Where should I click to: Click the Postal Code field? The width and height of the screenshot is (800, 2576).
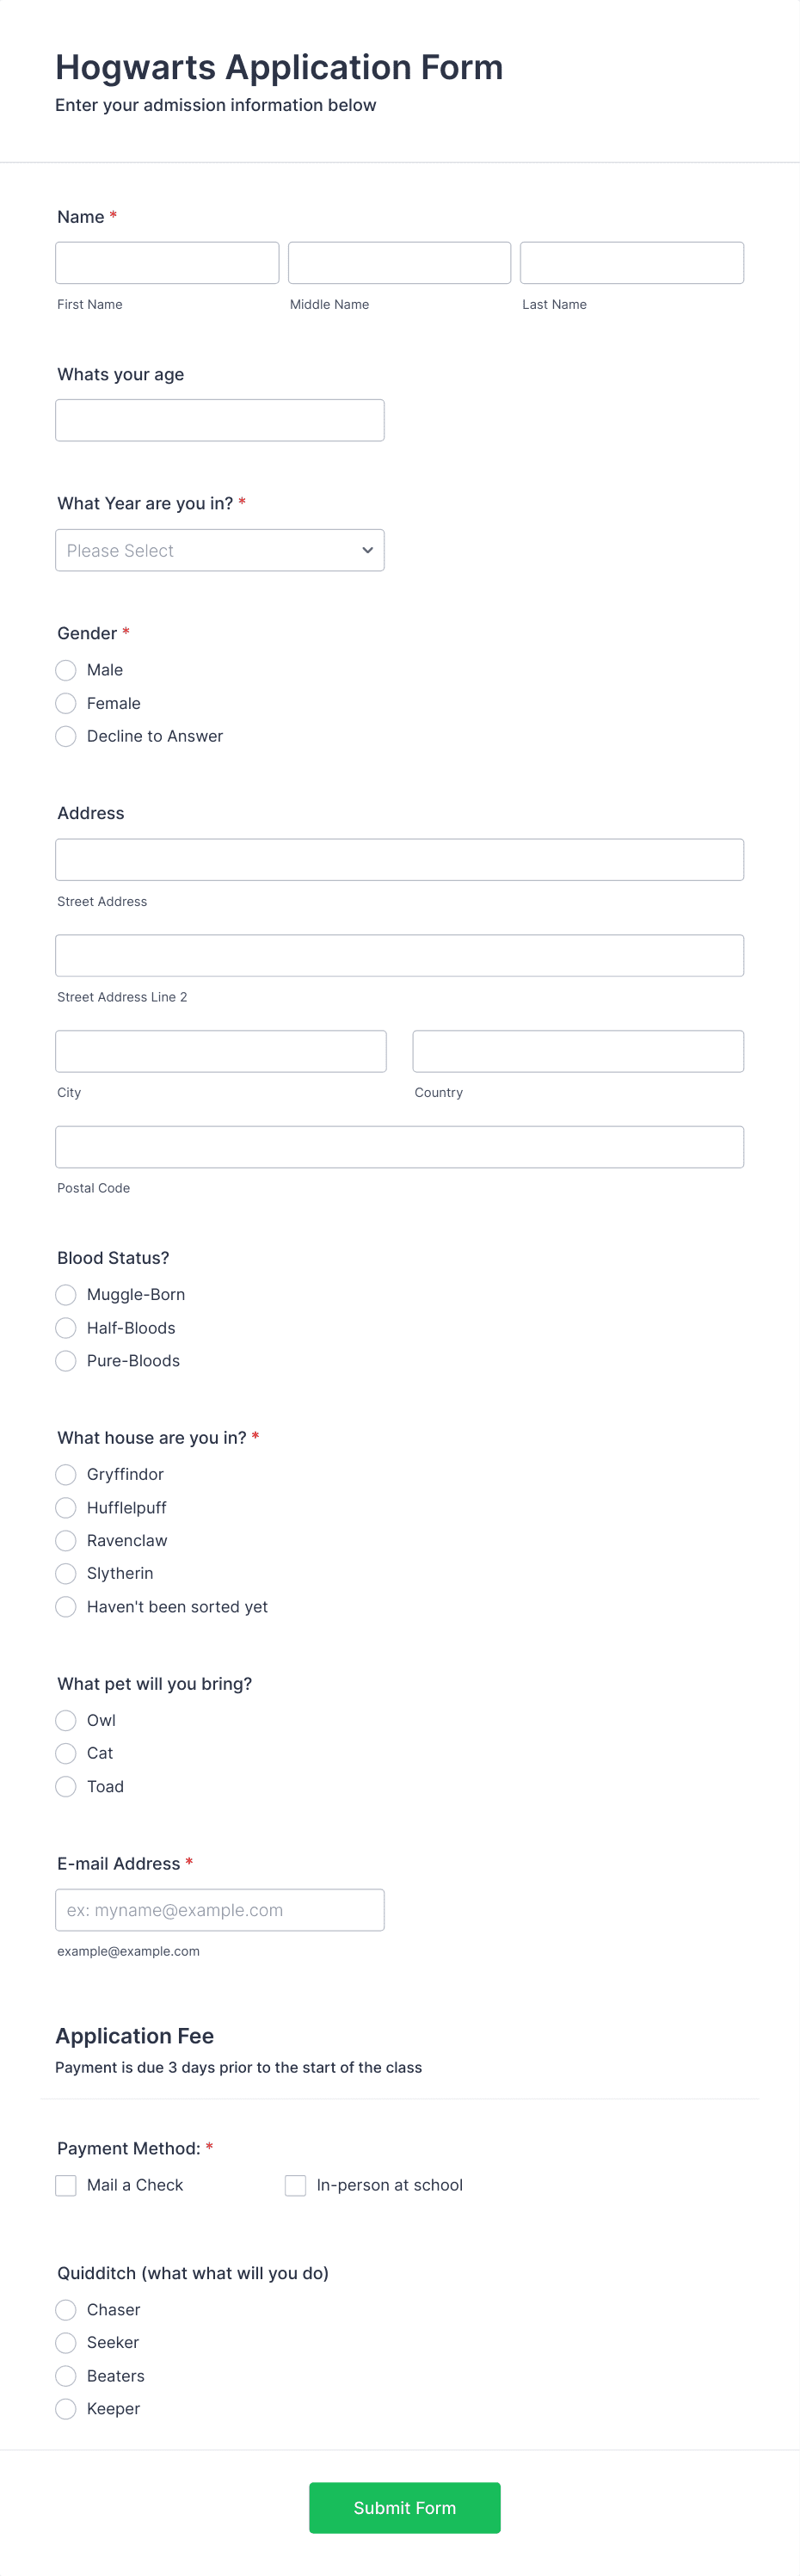[x=399, y=1146]
